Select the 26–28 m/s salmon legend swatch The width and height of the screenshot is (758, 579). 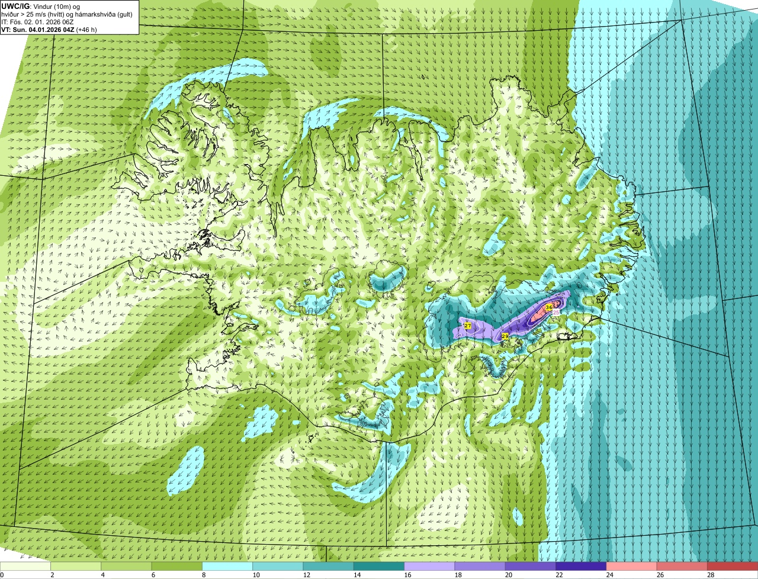tap(683, 566)
